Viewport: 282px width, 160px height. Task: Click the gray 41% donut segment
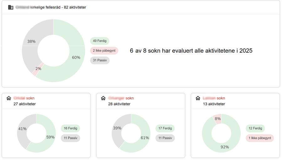22,129
